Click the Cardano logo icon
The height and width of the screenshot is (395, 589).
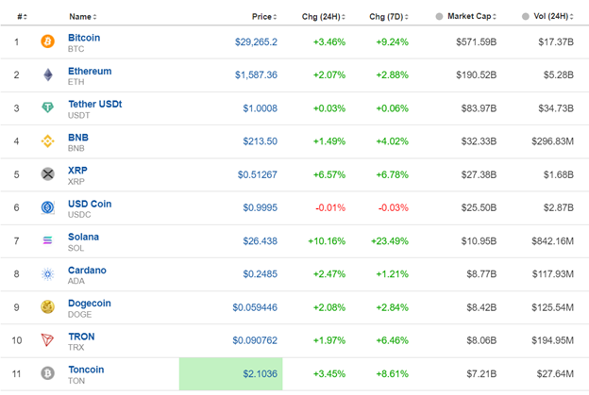48,273
